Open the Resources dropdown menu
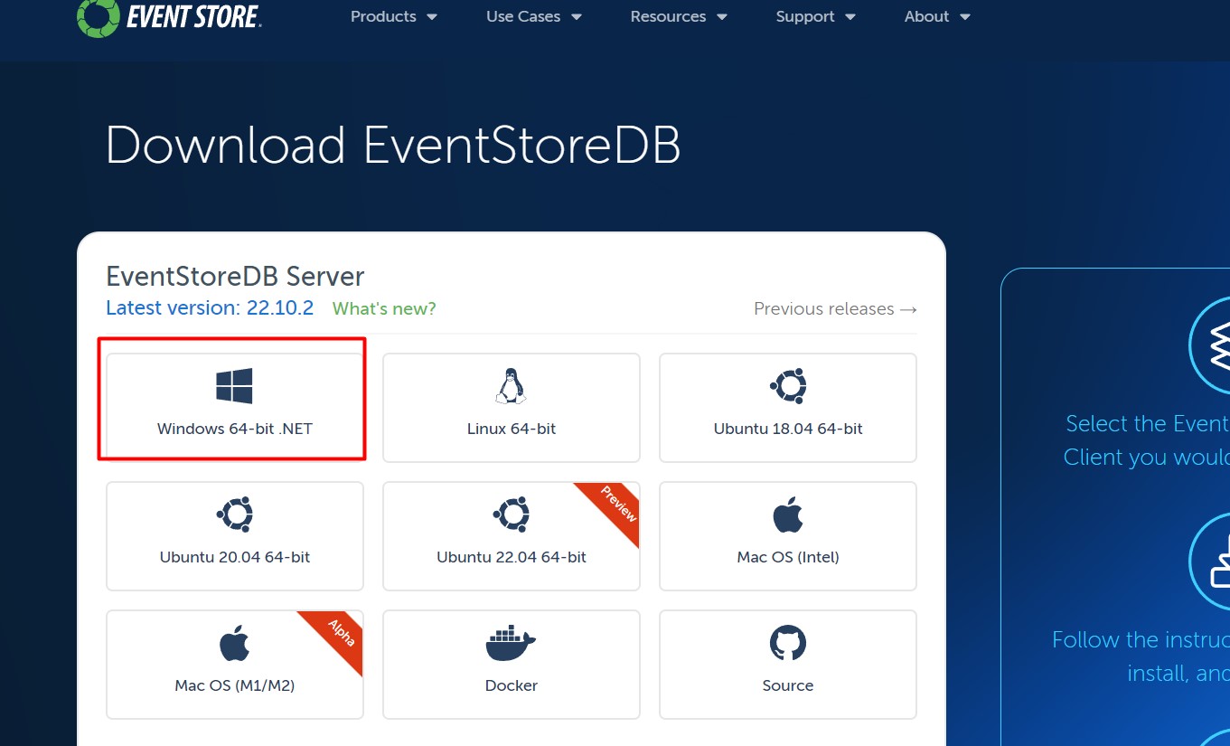1230x746 pixels. click(679, 16)
